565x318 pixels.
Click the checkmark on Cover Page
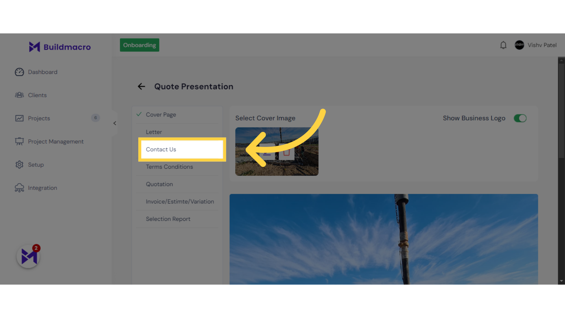pos(139,114)
